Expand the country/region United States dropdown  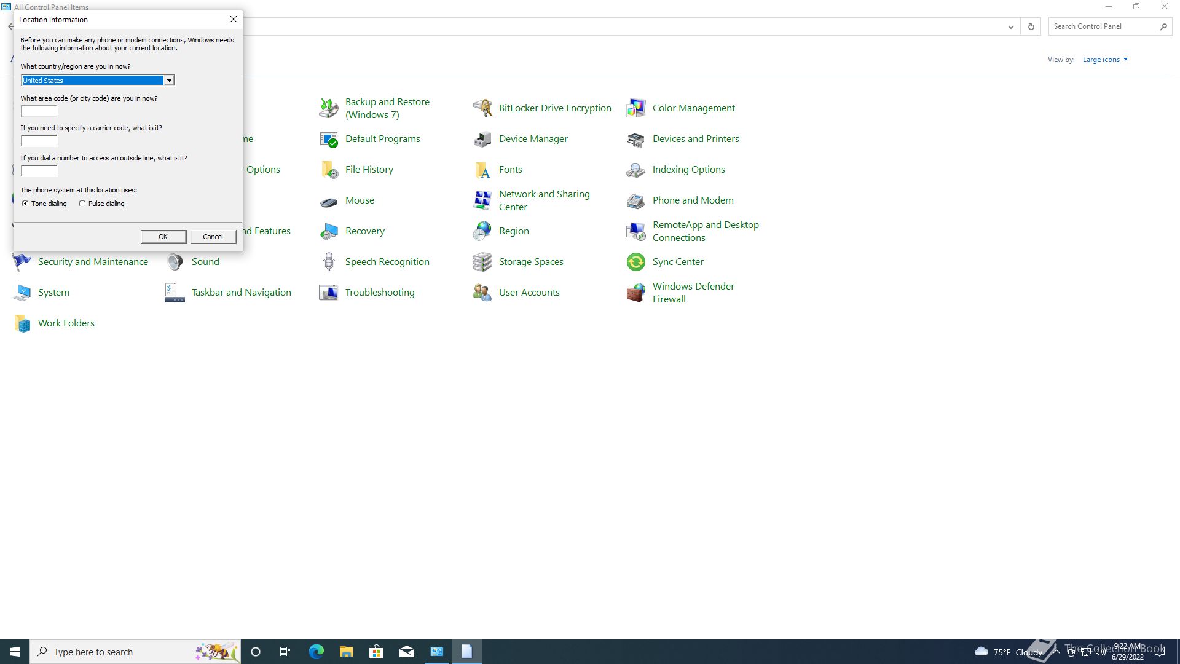tap(168, 81)
